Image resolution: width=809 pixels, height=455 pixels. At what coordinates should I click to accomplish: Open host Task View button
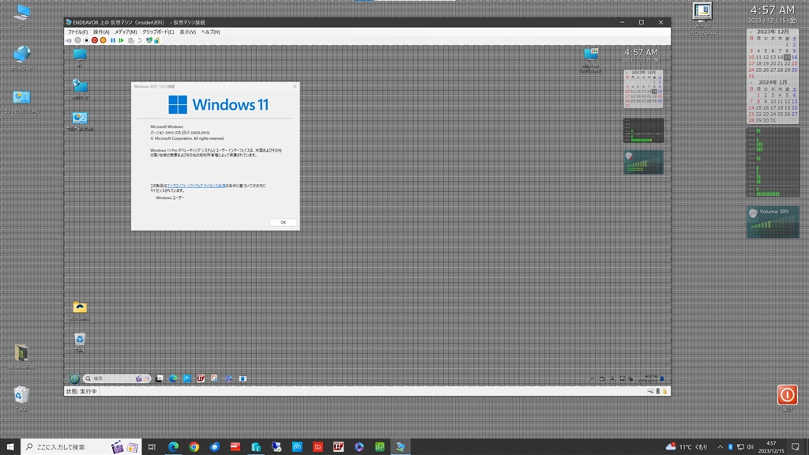click(x=152, y=447)
